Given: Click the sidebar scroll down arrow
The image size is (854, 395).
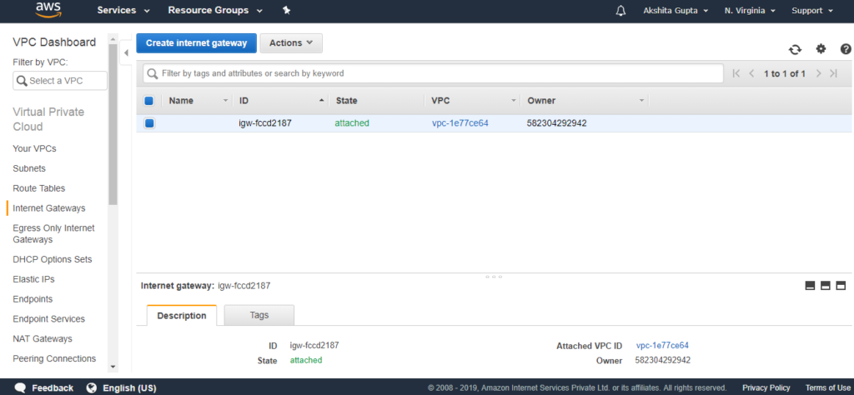Looking at the screenshot, I should 113,367.
